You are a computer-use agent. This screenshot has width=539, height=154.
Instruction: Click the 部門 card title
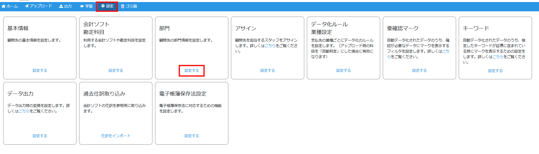(x=164, y=28)
